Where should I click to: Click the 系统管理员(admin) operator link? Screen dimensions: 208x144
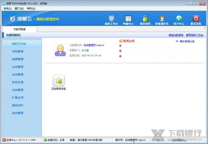click(94, 45)
